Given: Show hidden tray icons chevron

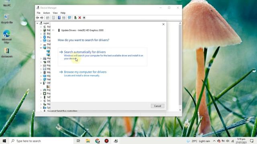Looking at the screenshot, I should (214, 141).
